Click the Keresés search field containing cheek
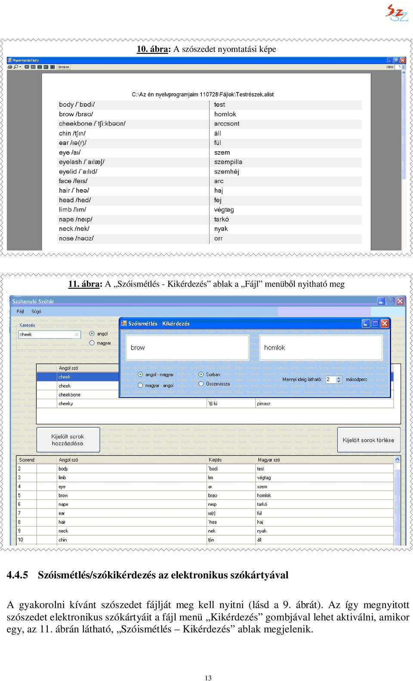The image size is (413, 681). coord(49,334)
